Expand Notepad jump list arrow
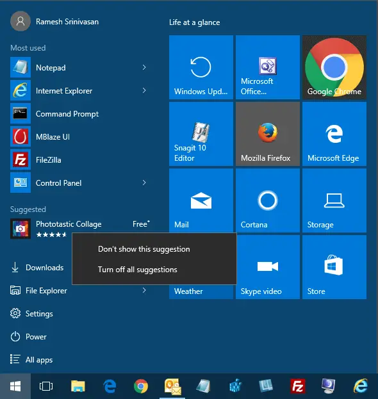 [x=144, y=67]
